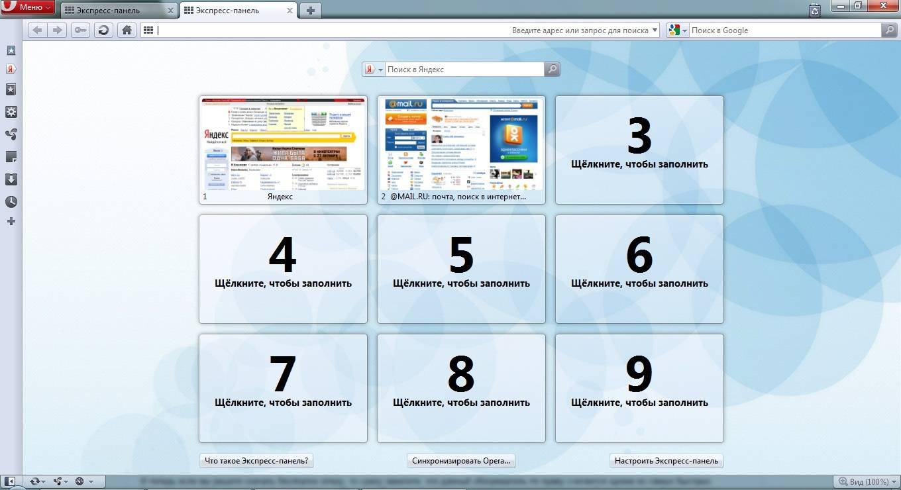Open the framed star icon below the Yandex sidebar icon
Image resolution: width=901 pixels, height=490 pixels.
tap(11, 89)
